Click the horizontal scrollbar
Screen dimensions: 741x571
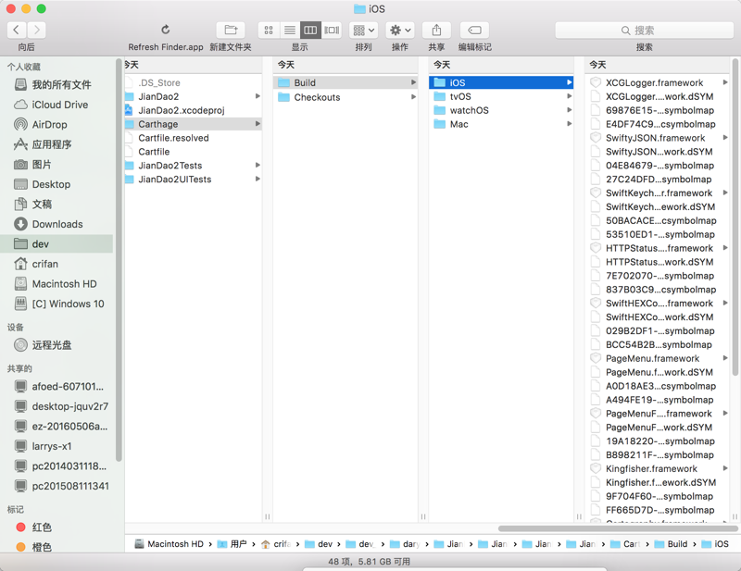[618, 528]
